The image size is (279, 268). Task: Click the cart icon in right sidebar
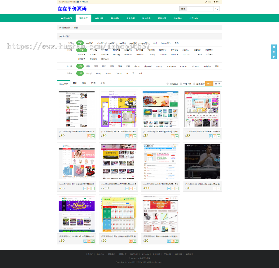pos(274,47)
